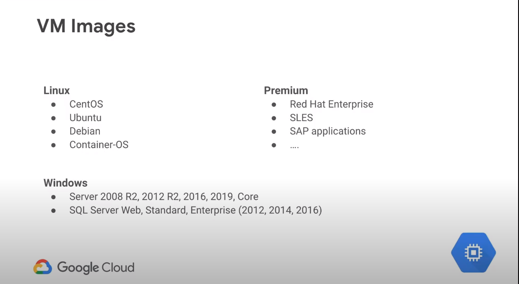Click the Windows heading

(x=65, y=183)
